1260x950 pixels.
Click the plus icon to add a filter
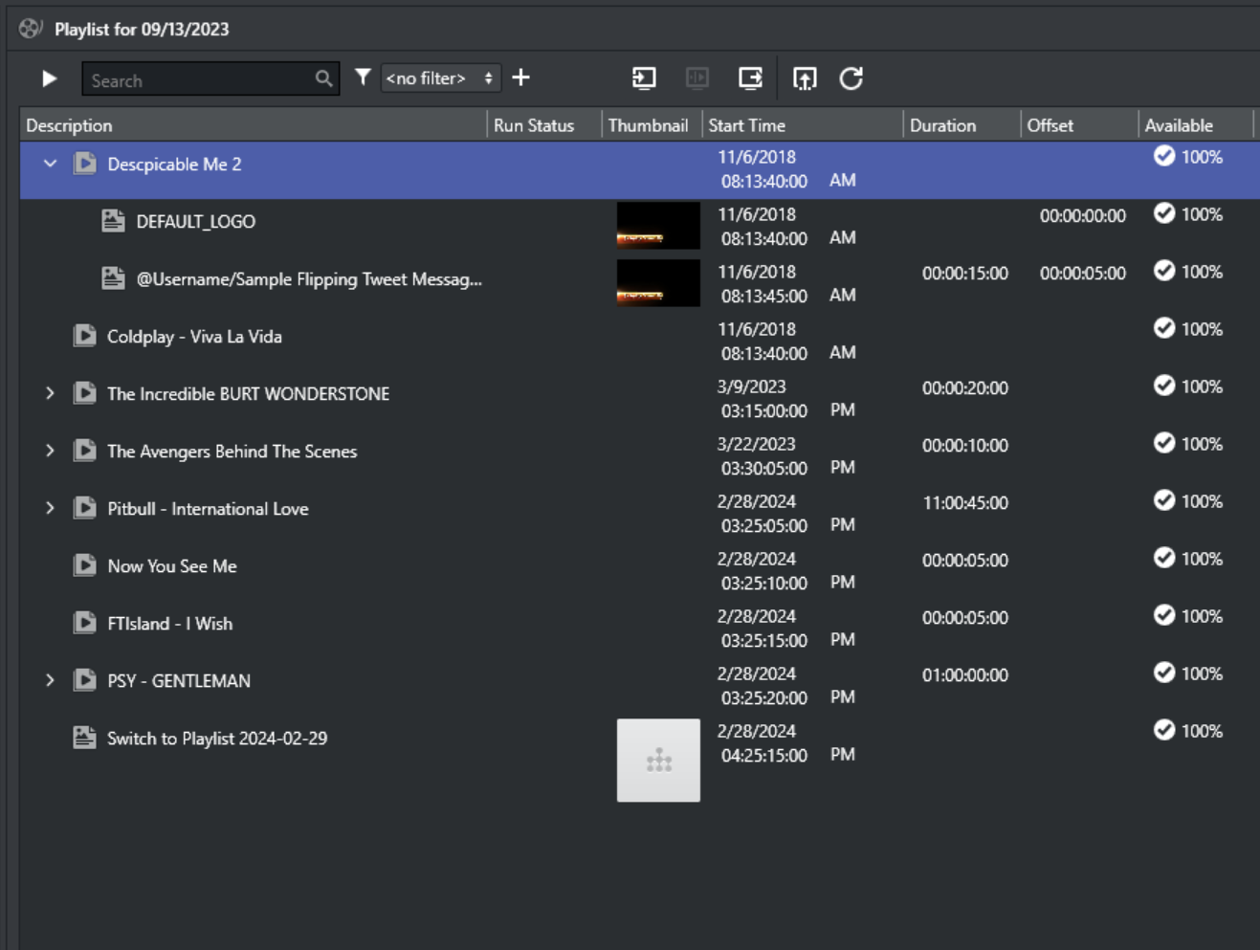(520, 77)
